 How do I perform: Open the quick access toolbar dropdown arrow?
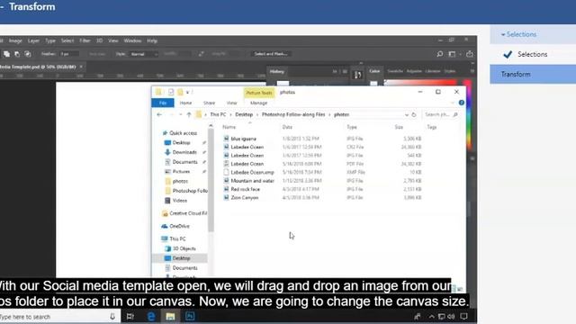(x=188, y=92)
